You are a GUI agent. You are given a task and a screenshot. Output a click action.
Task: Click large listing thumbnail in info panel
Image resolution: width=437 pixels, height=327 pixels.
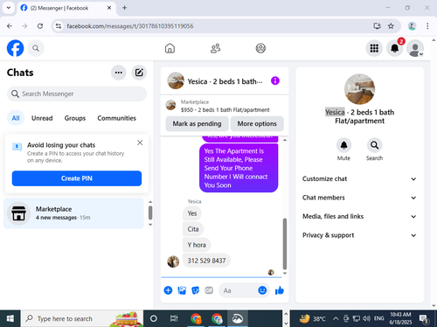coord(359,89)
